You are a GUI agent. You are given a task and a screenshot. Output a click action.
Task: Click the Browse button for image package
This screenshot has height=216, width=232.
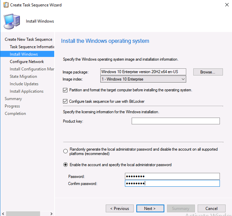(208, 72)
